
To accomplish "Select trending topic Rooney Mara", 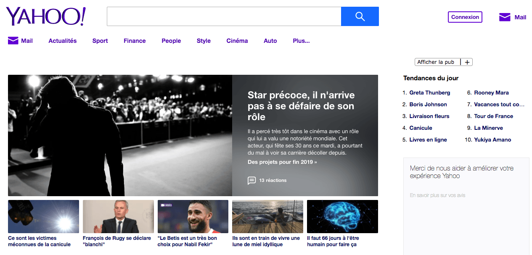I will pyautogui.click(x=492, y=93).
